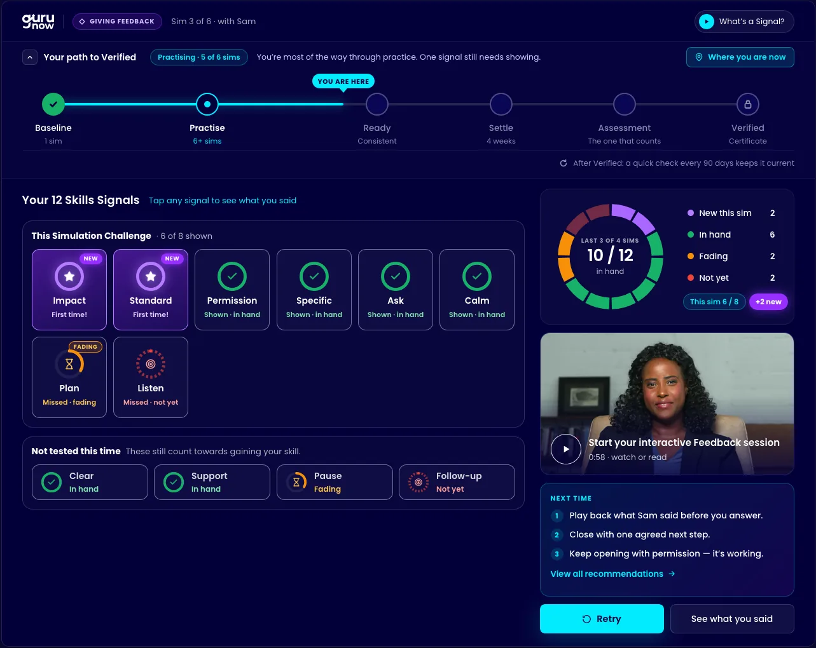
Task: Click the Giving Feedback tag
Action: pos(117,22)
